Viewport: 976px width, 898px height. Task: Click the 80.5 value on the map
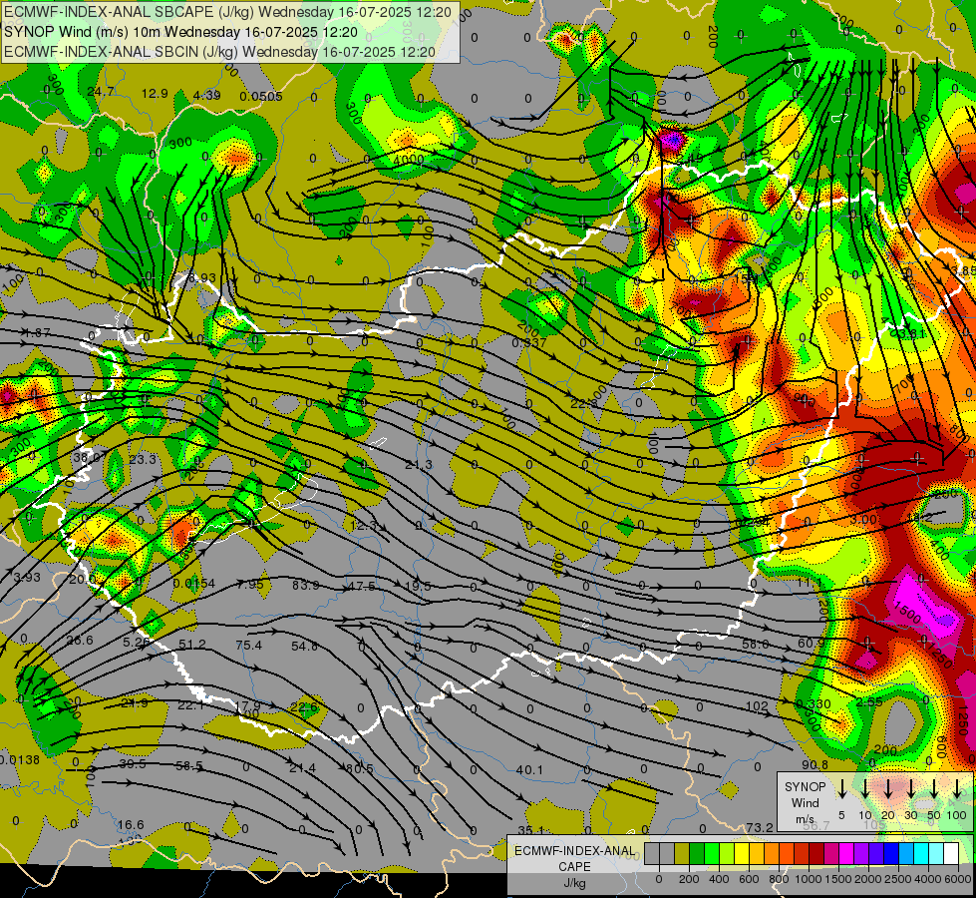point(359,768)
